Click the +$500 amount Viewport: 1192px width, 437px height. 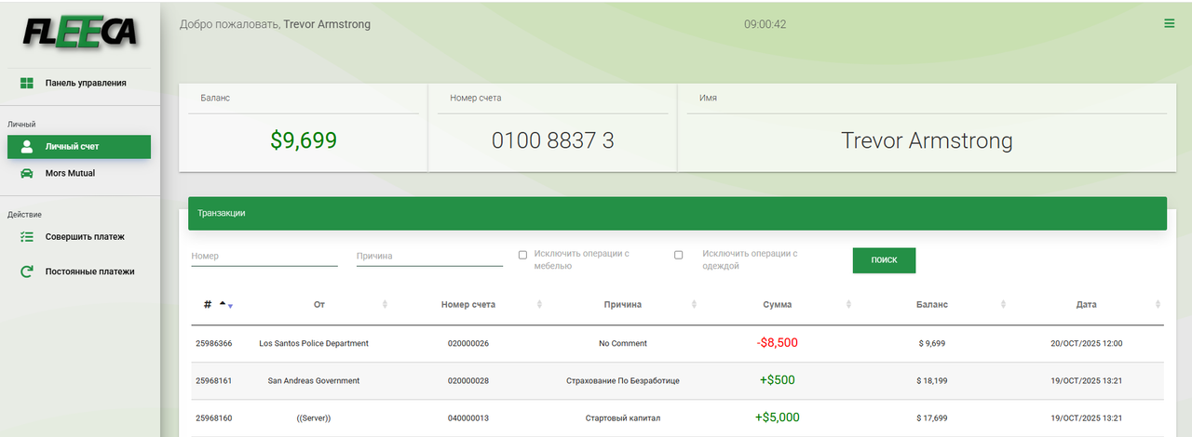(x=778, y=380)
